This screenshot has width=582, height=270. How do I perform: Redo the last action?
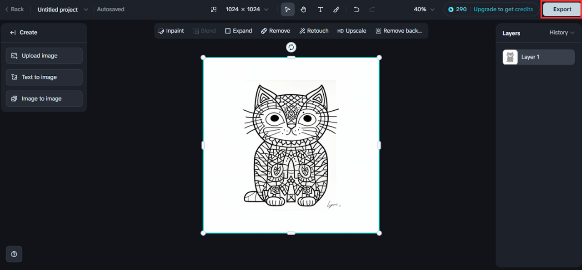point(372,10)
